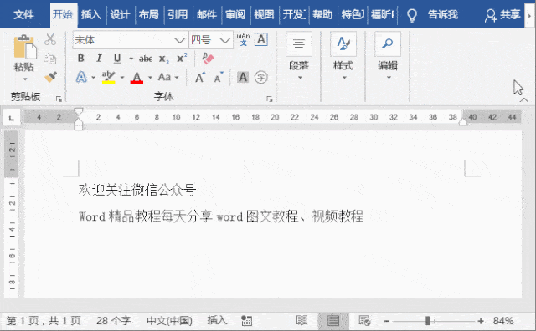Open the Editing search group

coord(388,56)
